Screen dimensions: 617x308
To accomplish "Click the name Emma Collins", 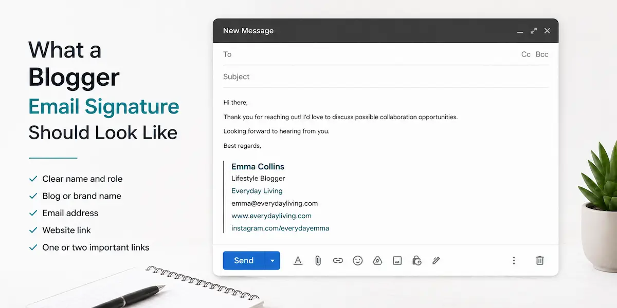I will (x=258, y=166).
